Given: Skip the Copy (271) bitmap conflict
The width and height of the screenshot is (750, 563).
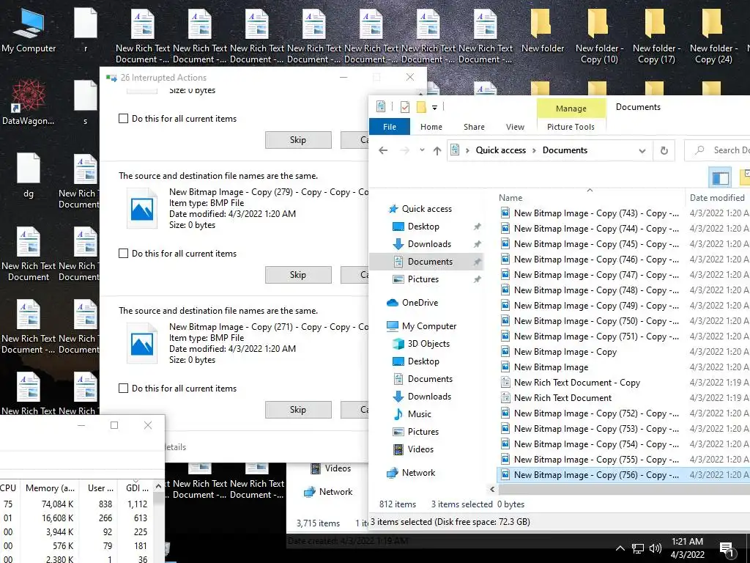Looking at the screenshot, I should tap(298, 410).
